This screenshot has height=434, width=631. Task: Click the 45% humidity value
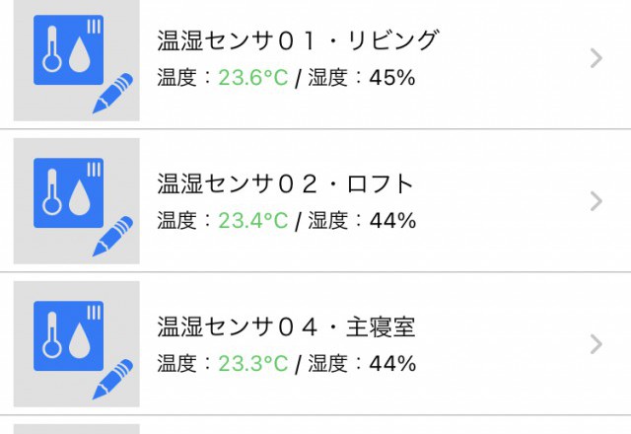coord(392,78)
